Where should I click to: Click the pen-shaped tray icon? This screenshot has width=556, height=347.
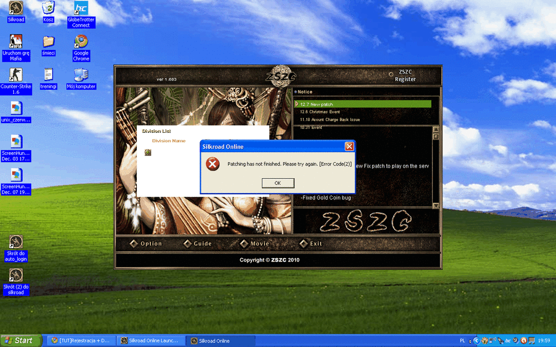tap(500, 341)
